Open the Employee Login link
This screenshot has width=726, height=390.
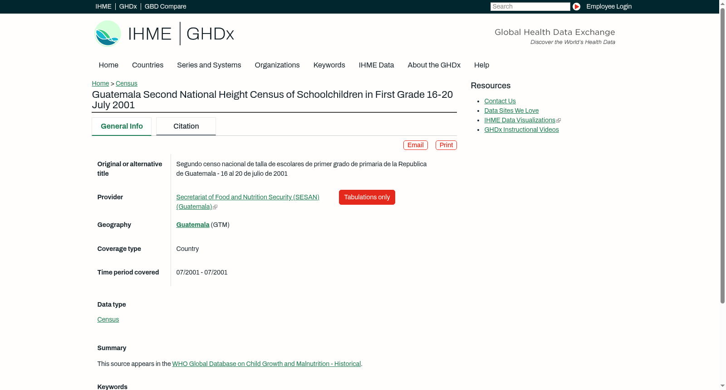(x=609, y=6)
